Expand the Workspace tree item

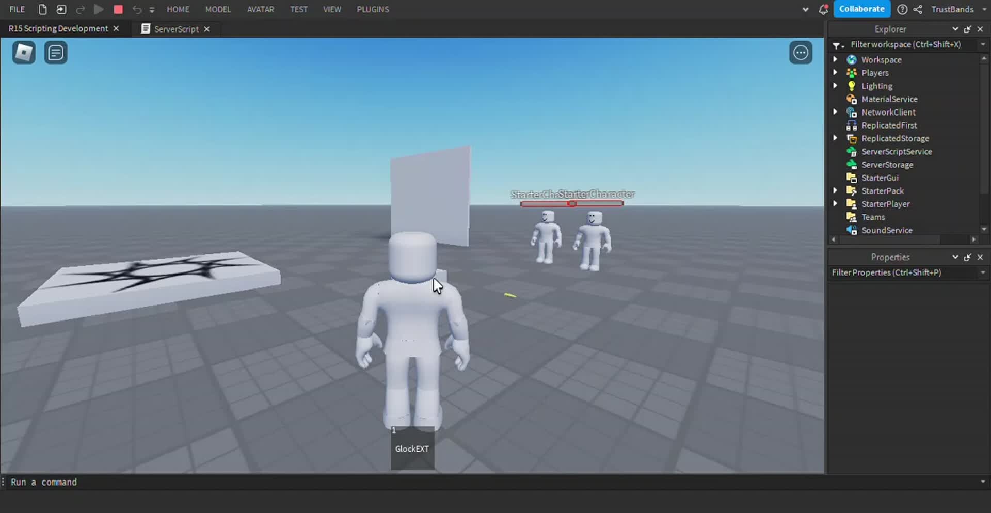pos(836,59)
